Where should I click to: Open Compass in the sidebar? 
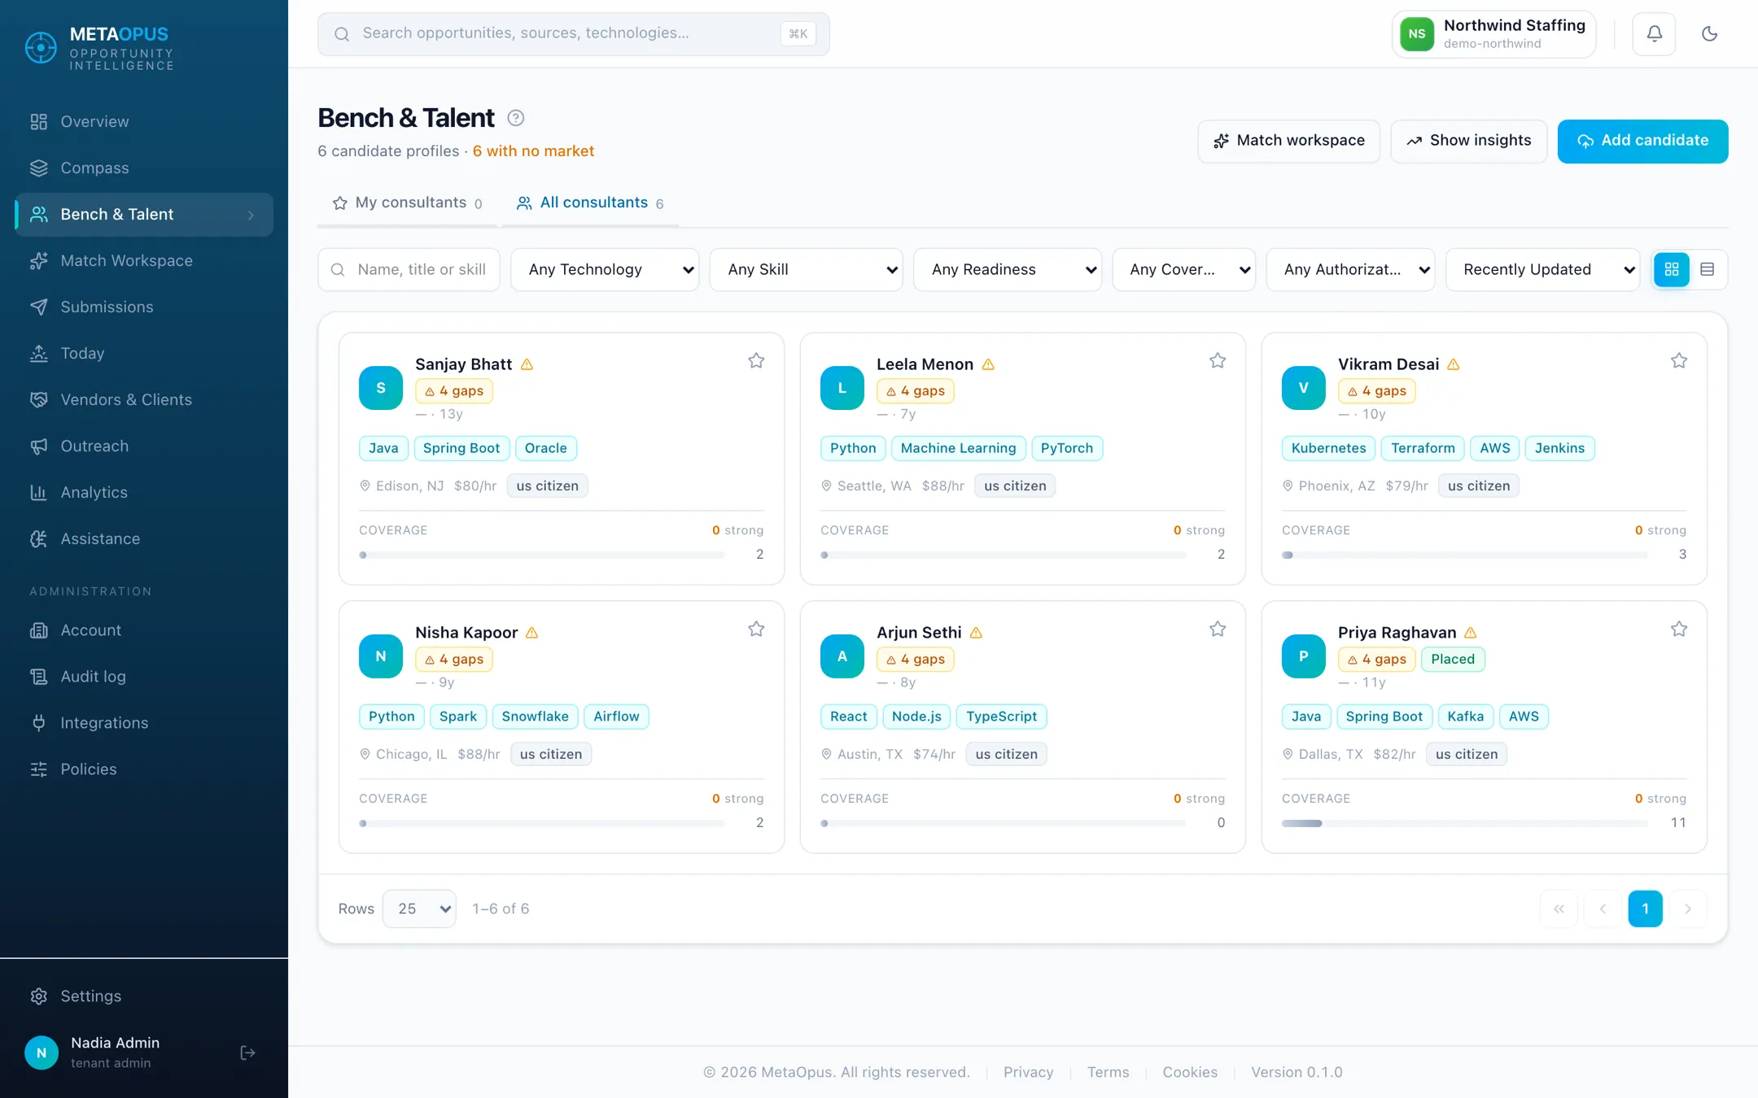coord(144,168)
